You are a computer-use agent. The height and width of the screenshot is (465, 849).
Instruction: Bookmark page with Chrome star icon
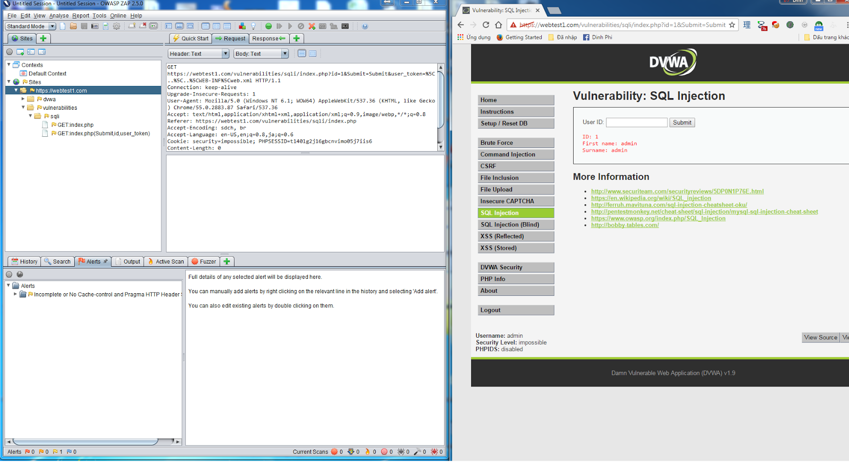[732, 24]
